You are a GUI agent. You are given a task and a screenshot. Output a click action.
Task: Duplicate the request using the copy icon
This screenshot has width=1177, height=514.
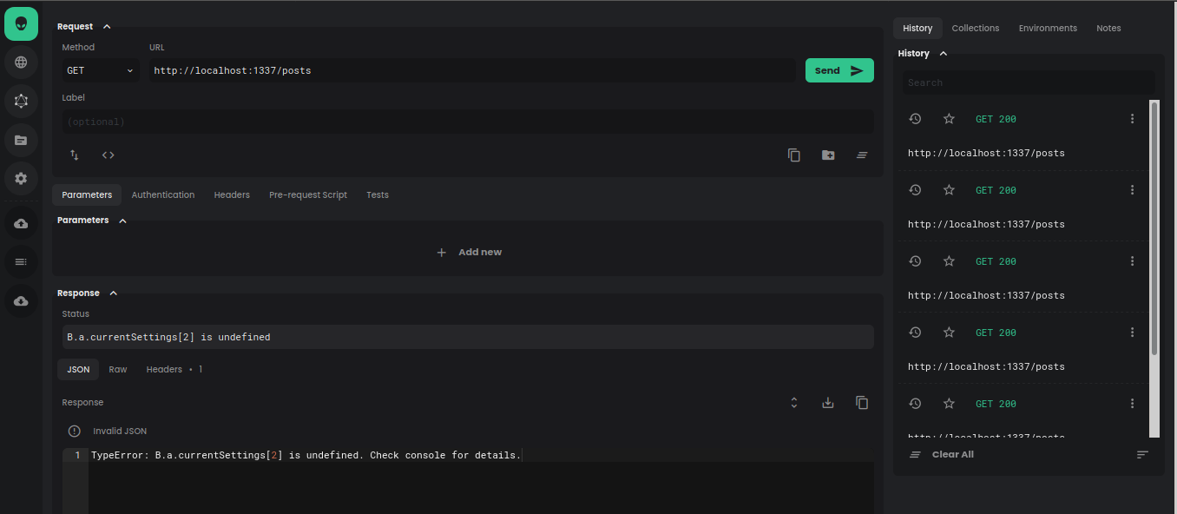(x=793, y=154)
